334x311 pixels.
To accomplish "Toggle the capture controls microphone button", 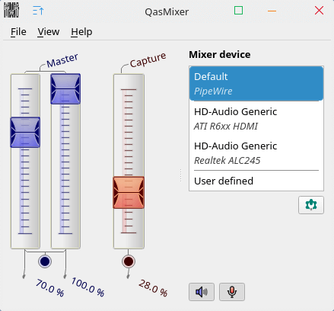I will (232, 292).
